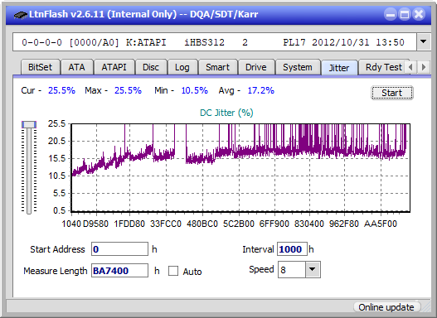Image resolution: width=437 pixels, height=318 pixels.
Task: Switch to the BitSet tab
Action: tap(40, 67)
